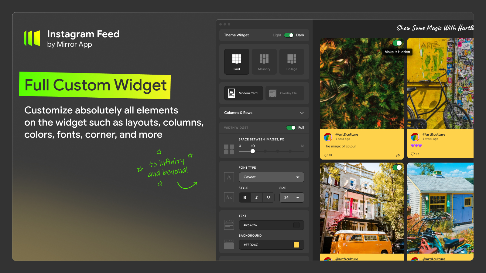Click the 'by Mirror App' subtitle
Image resolution: width=486 pixels, height=273 pixels.
click(x=70, y=44)
